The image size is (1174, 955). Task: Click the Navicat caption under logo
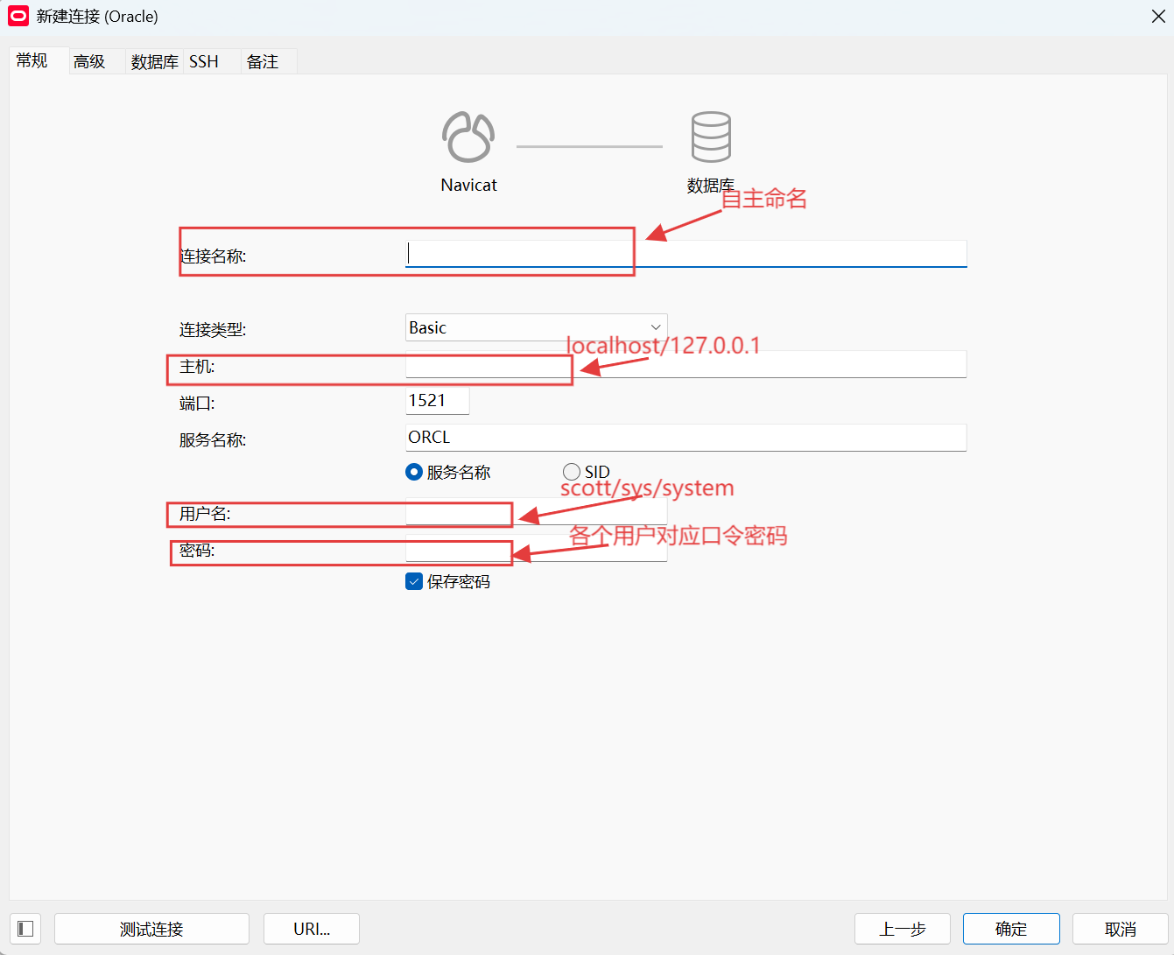[468, 185]
